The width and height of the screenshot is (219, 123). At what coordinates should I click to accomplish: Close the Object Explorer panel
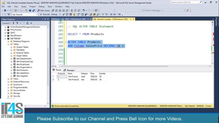48,19
